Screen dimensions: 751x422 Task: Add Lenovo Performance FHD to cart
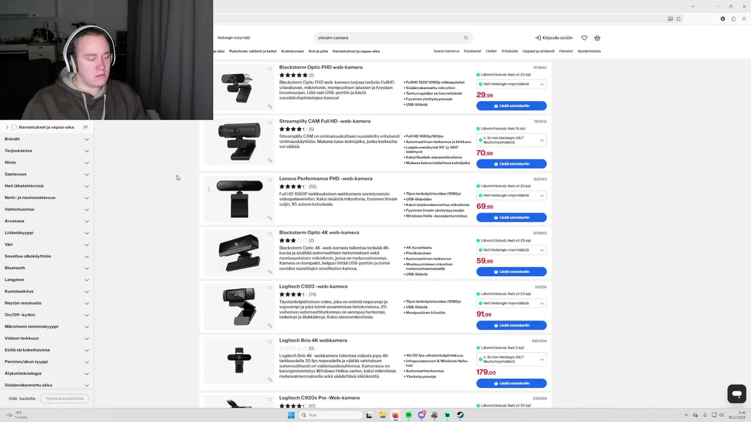512,217
